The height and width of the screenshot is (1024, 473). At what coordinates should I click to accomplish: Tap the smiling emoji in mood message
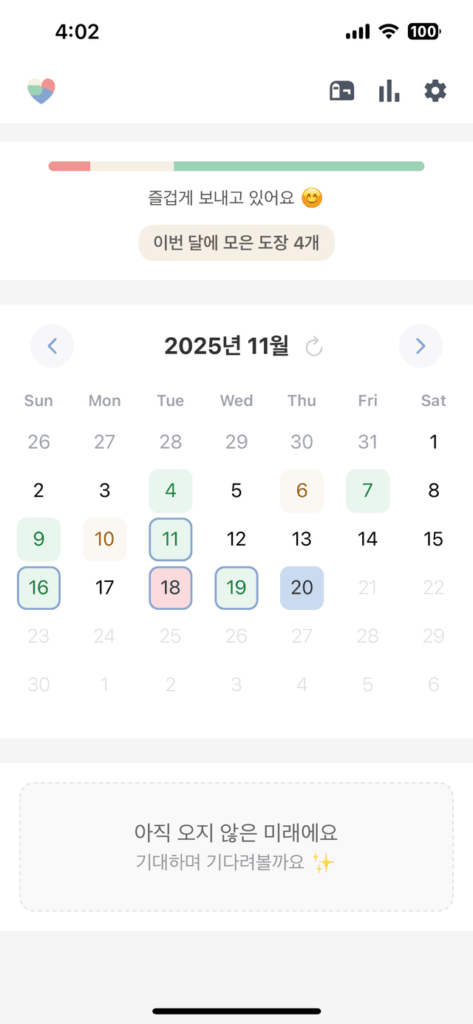tap(312, 198)
